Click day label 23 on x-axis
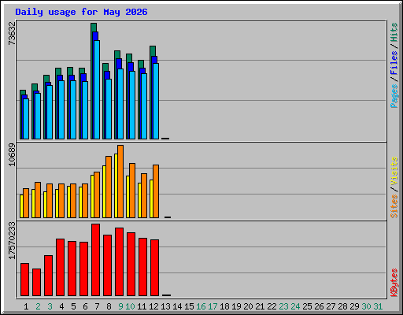The width and height of the screenshot is (403, 315). (x=283, y=306)
